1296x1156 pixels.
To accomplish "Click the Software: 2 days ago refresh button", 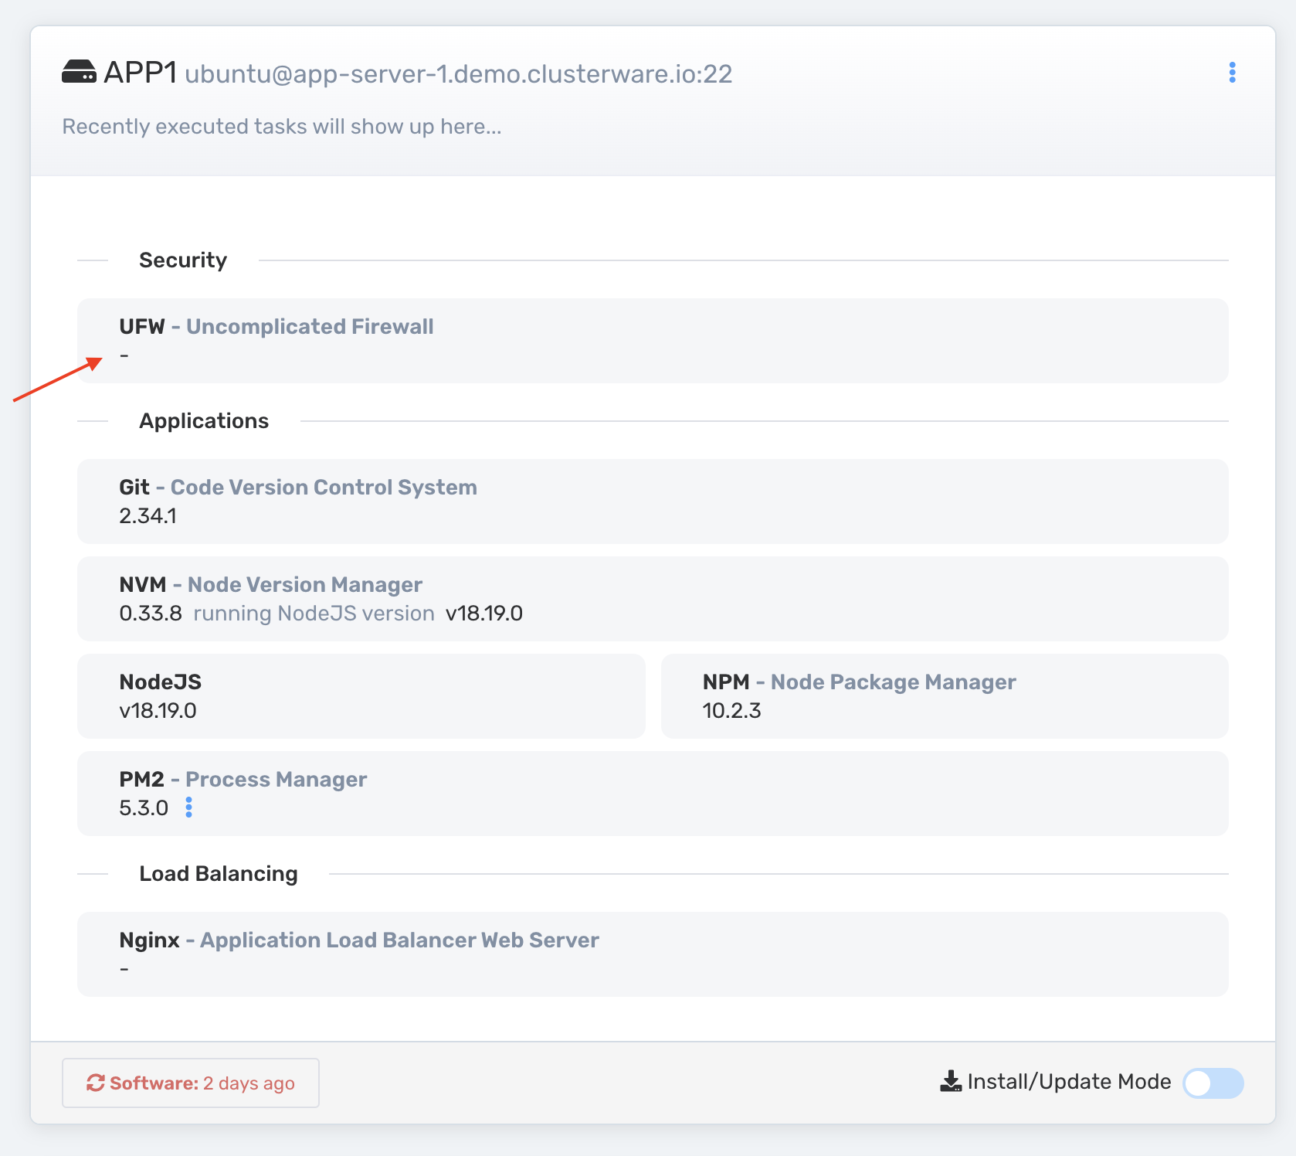I will click(191, 1083).
